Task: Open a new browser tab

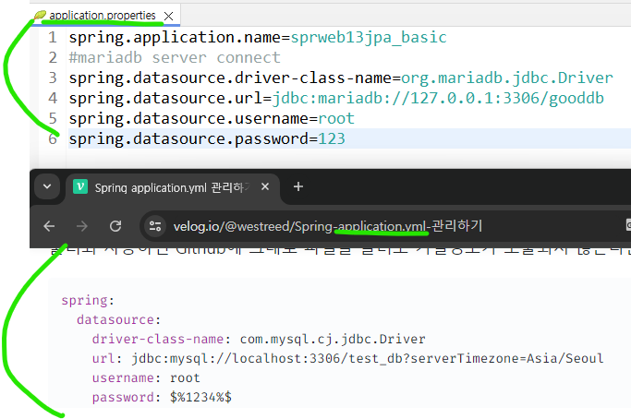Action: pos(298,186)
